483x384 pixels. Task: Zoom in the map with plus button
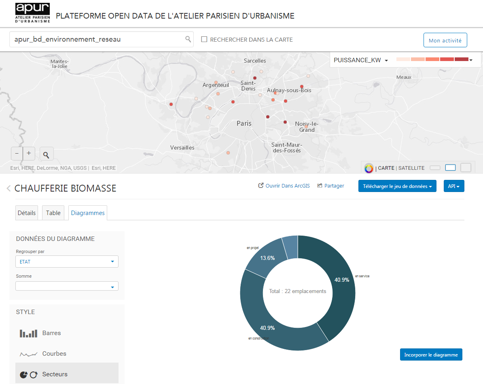point(29,154)
